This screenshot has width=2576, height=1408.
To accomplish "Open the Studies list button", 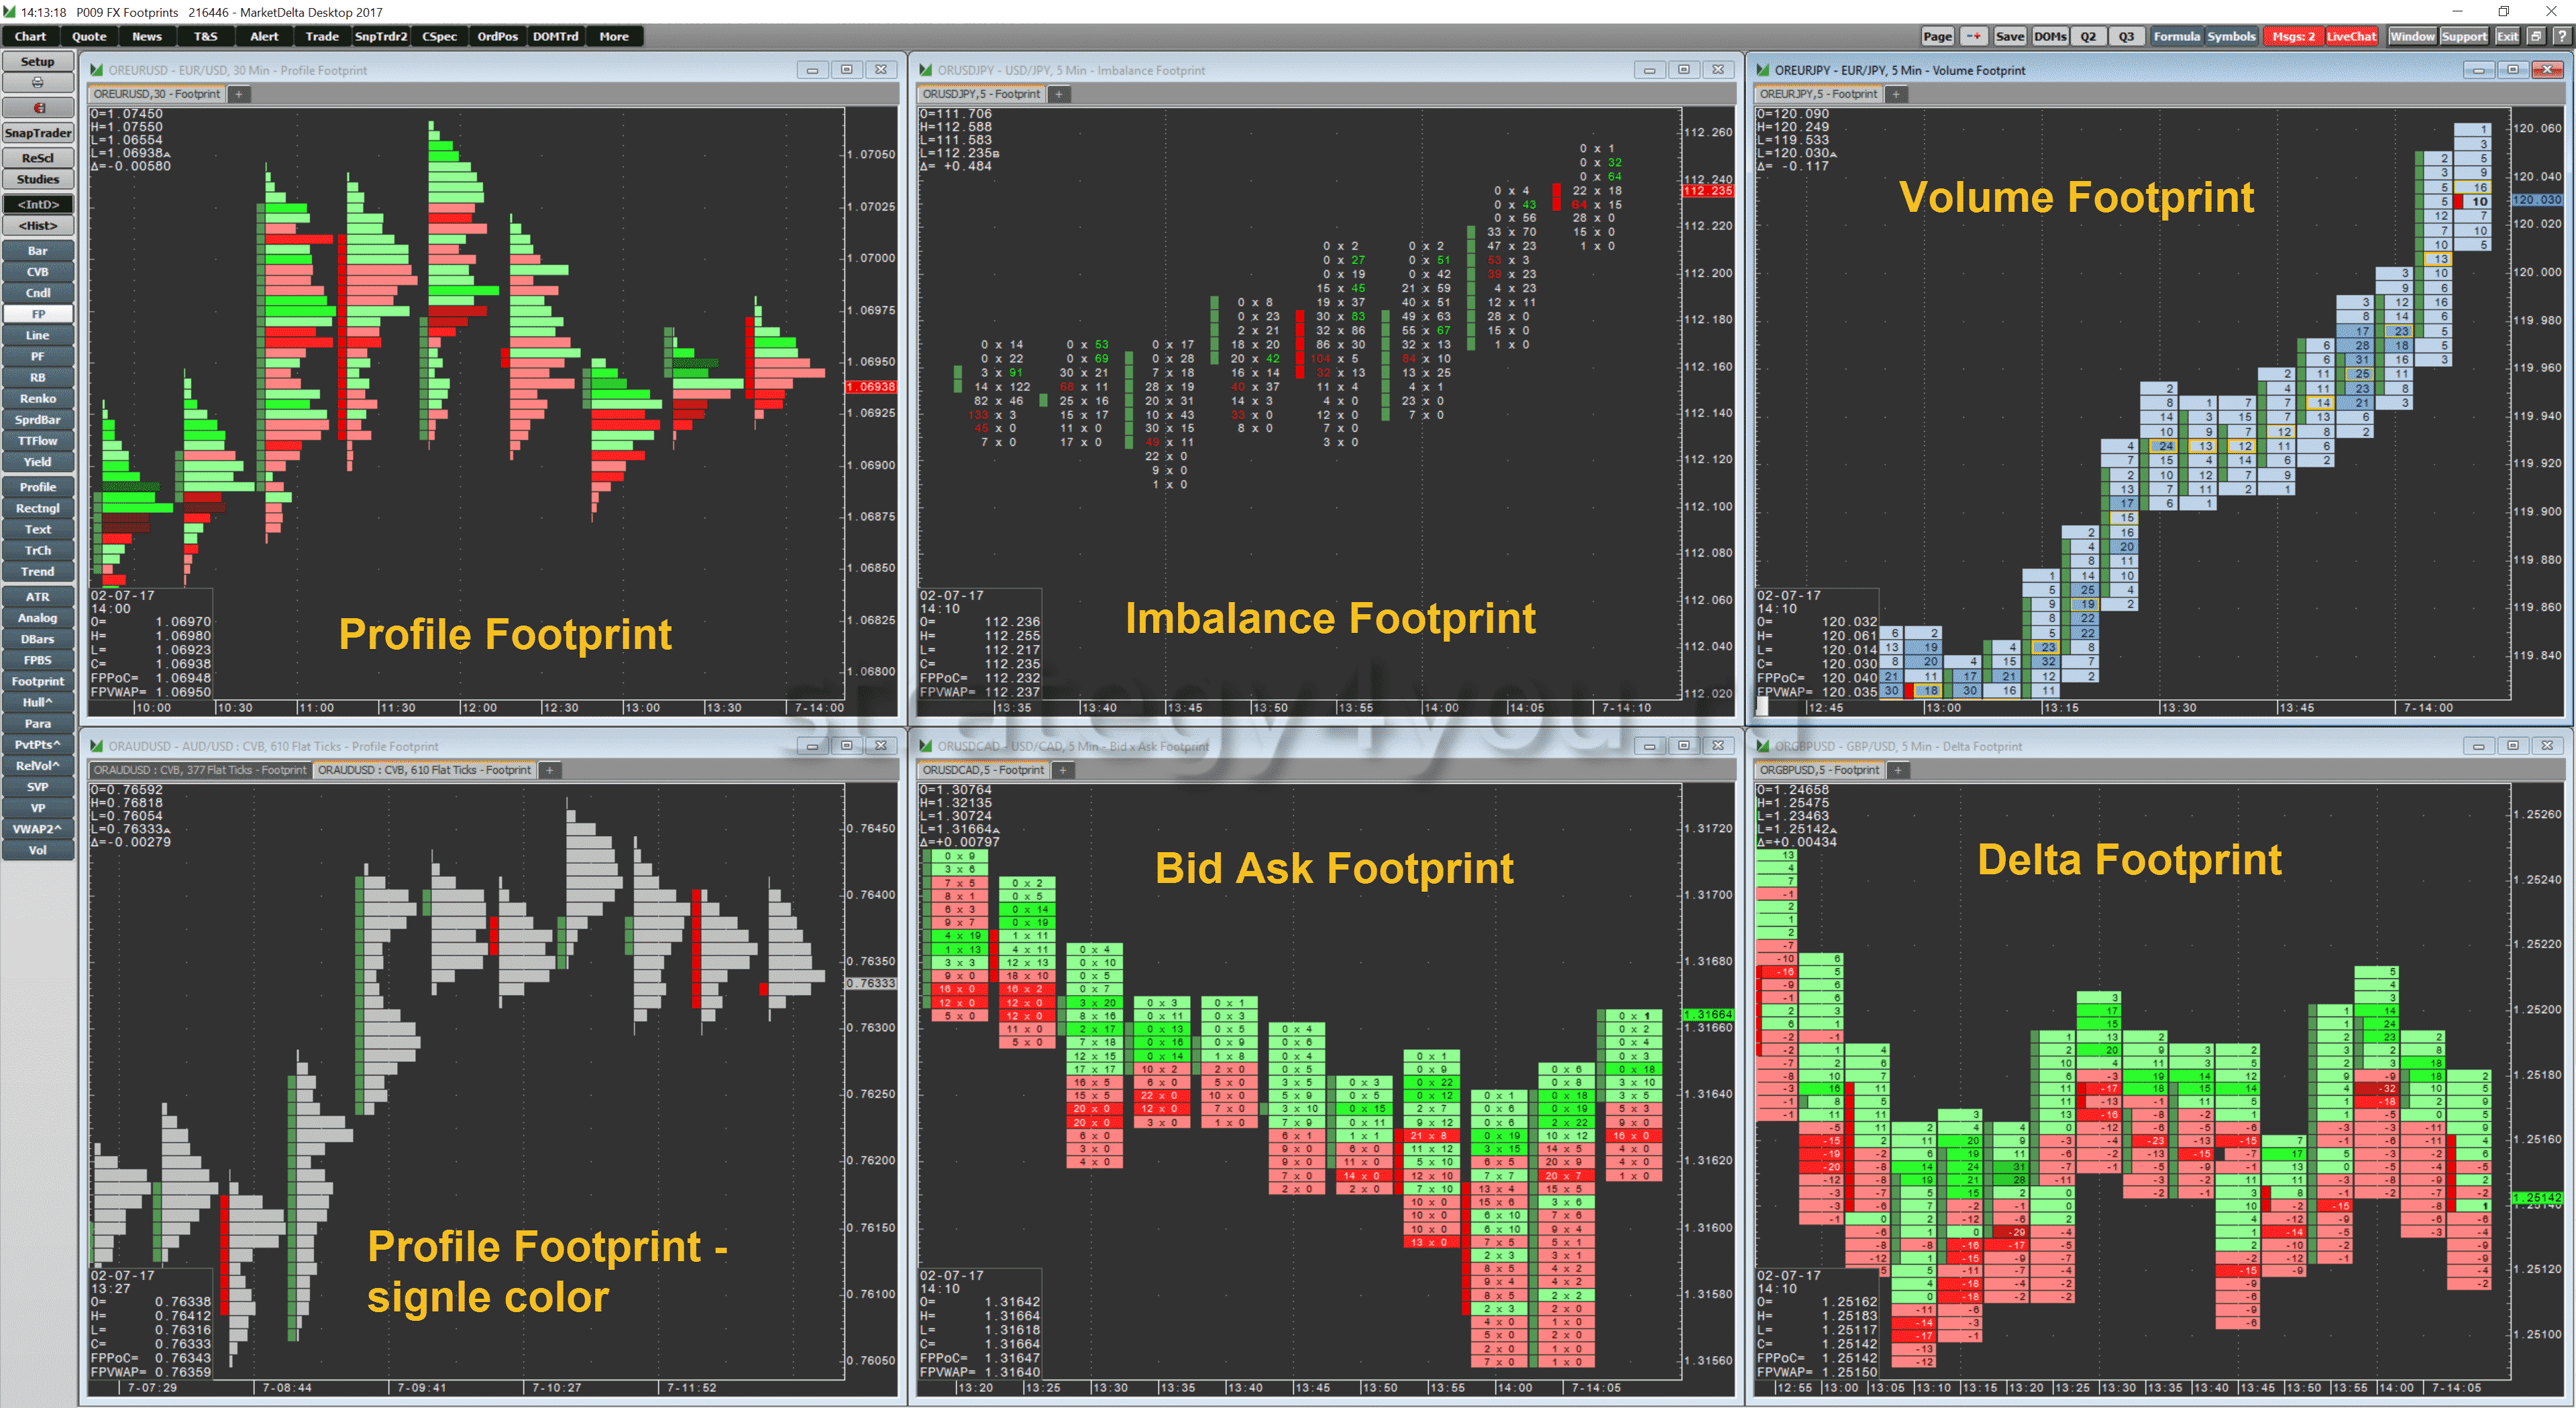I will coord(38,180).
